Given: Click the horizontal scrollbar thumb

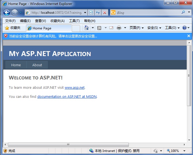Looking at the screenshot, I should (69, 145).
